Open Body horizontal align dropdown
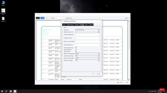Viewport: 167px width, 93px height. click(87, 58)
